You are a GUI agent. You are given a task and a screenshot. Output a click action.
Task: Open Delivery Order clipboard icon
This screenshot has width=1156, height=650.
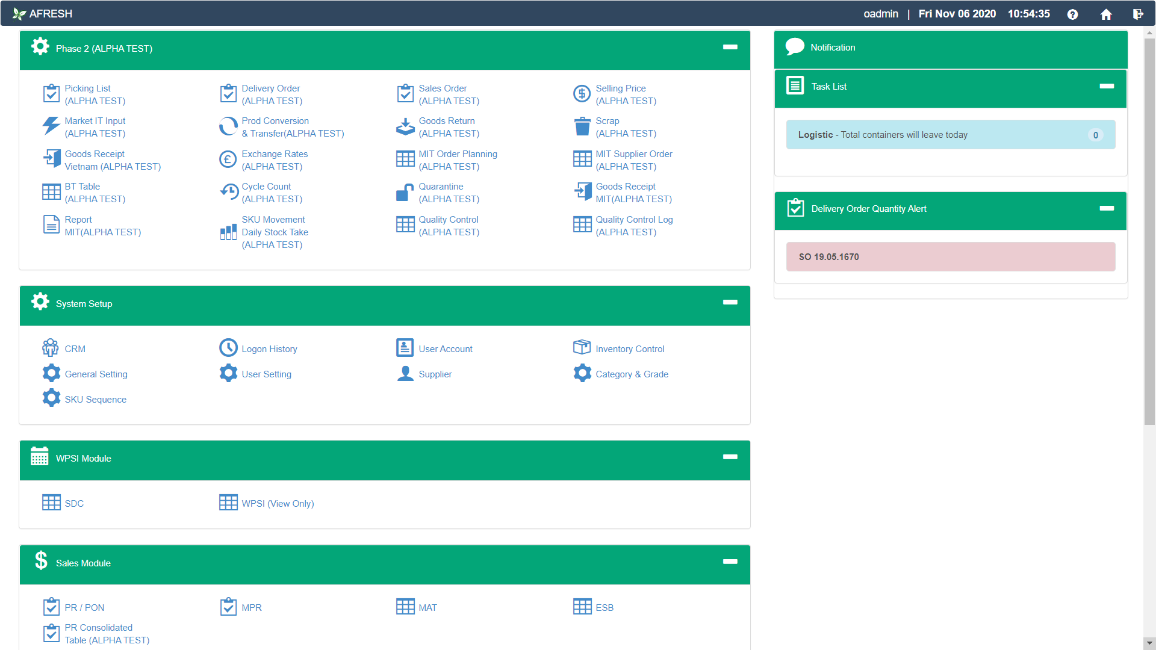click(228, 93)
